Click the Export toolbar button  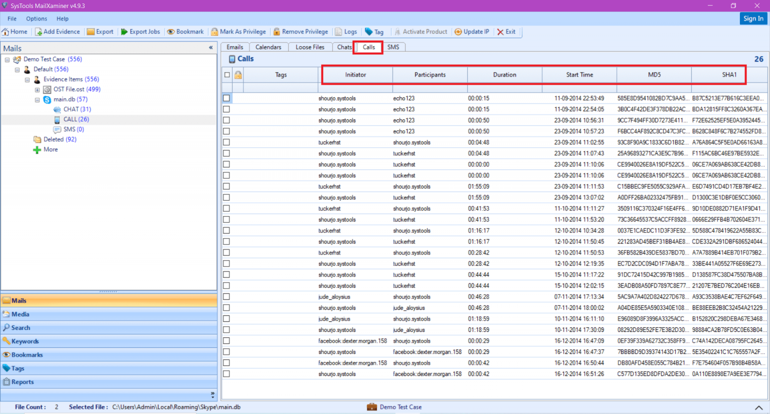100,32
